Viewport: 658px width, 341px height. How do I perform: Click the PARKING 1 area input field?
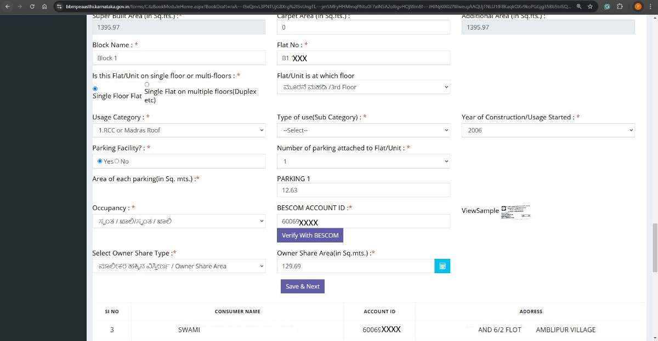pos(363,190)
